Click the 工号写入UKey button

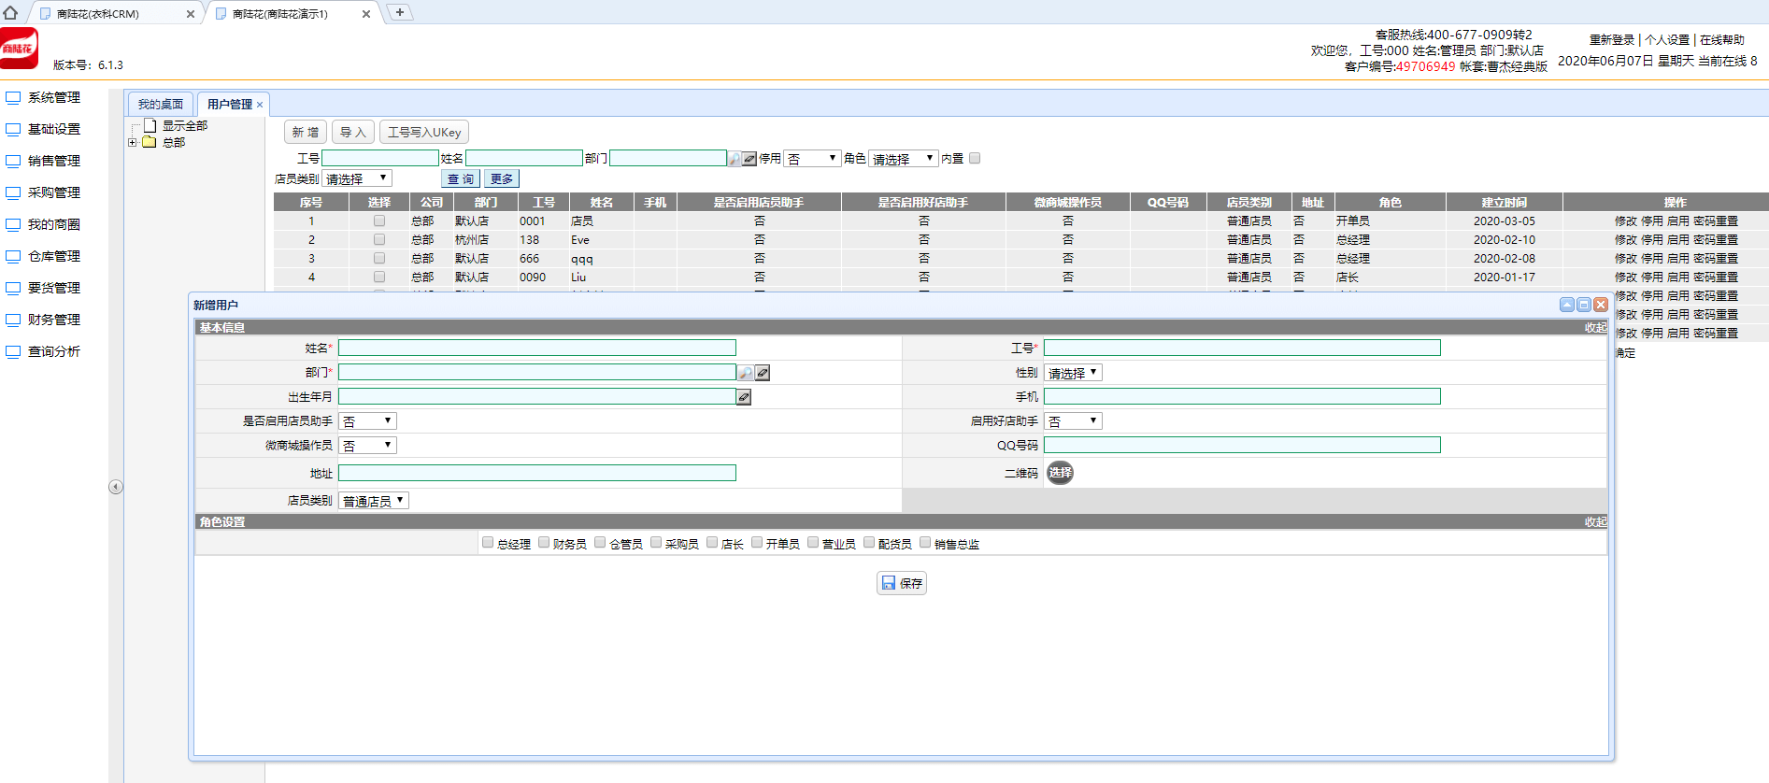pos(424,132)
